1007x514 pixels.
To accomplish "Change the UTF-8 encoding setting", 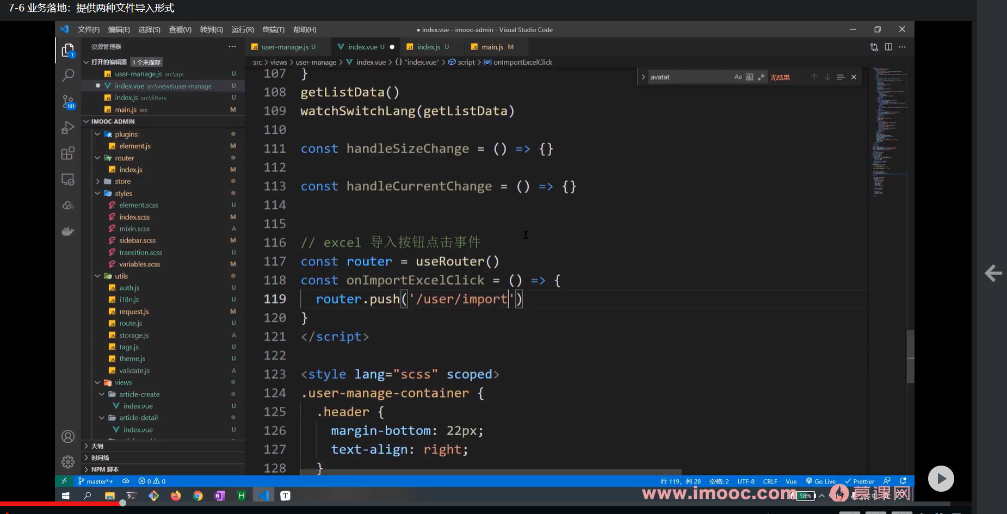I will click(x=746, y=481).
